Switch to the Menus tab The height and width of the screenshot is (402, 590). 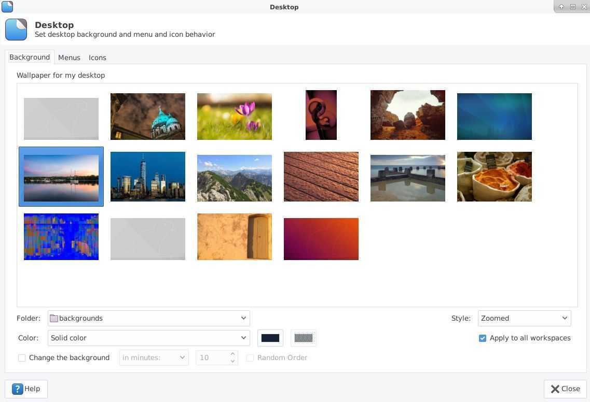click(69, 58)
